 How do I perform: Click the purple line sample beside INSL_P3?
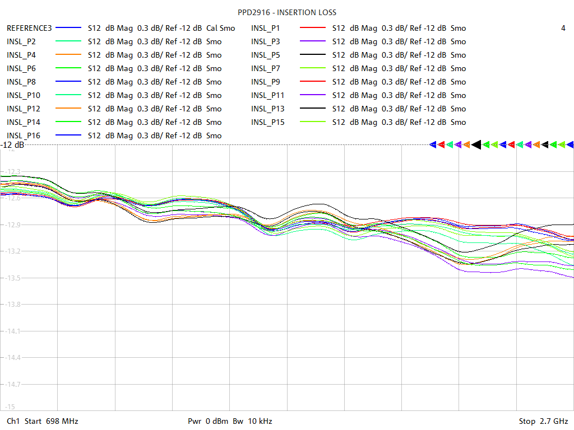(313, 41)
